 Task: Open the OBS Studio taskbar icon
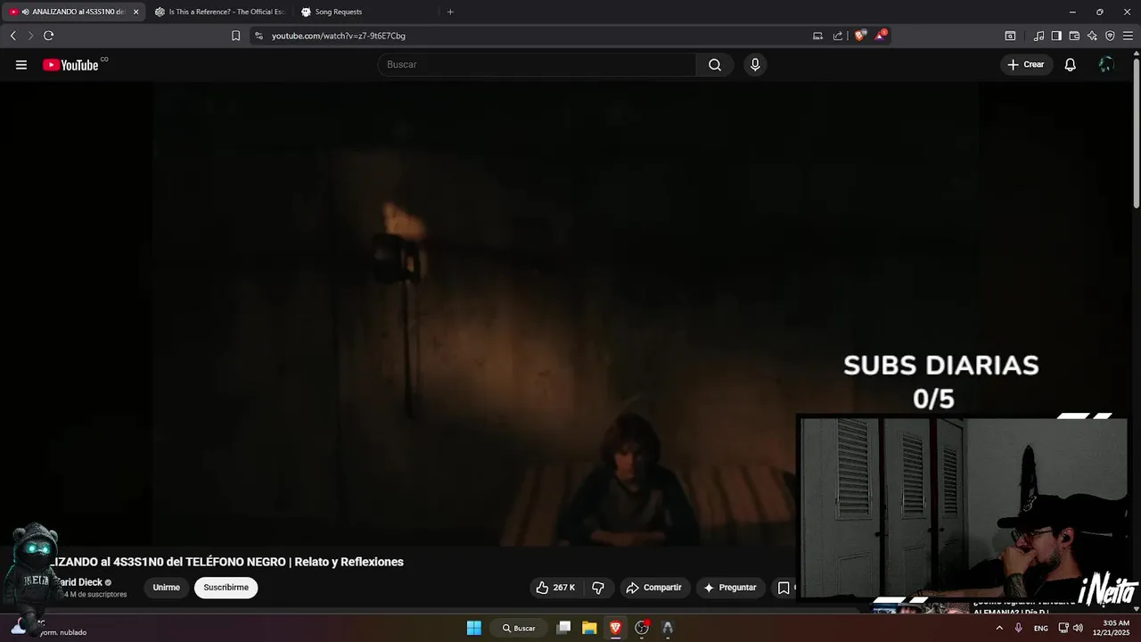pos(642,628)
